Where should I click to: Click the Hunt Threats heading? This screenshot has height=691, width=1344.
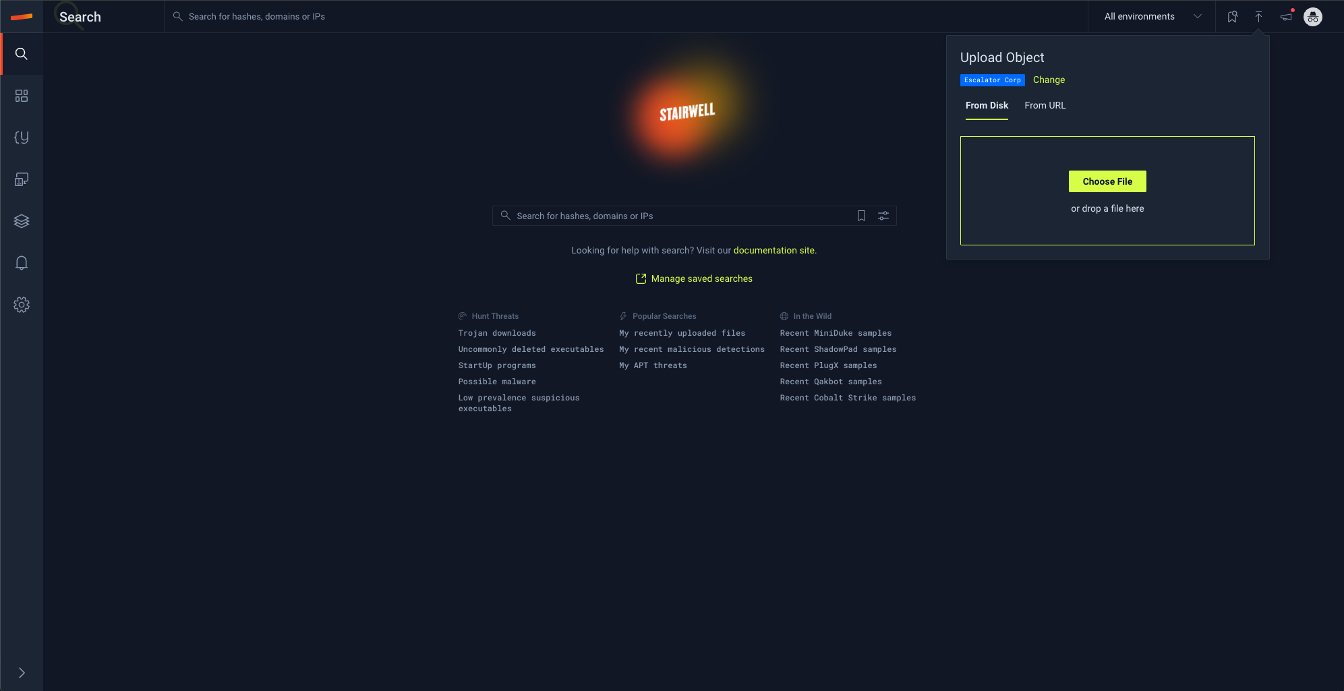[495, 316]
